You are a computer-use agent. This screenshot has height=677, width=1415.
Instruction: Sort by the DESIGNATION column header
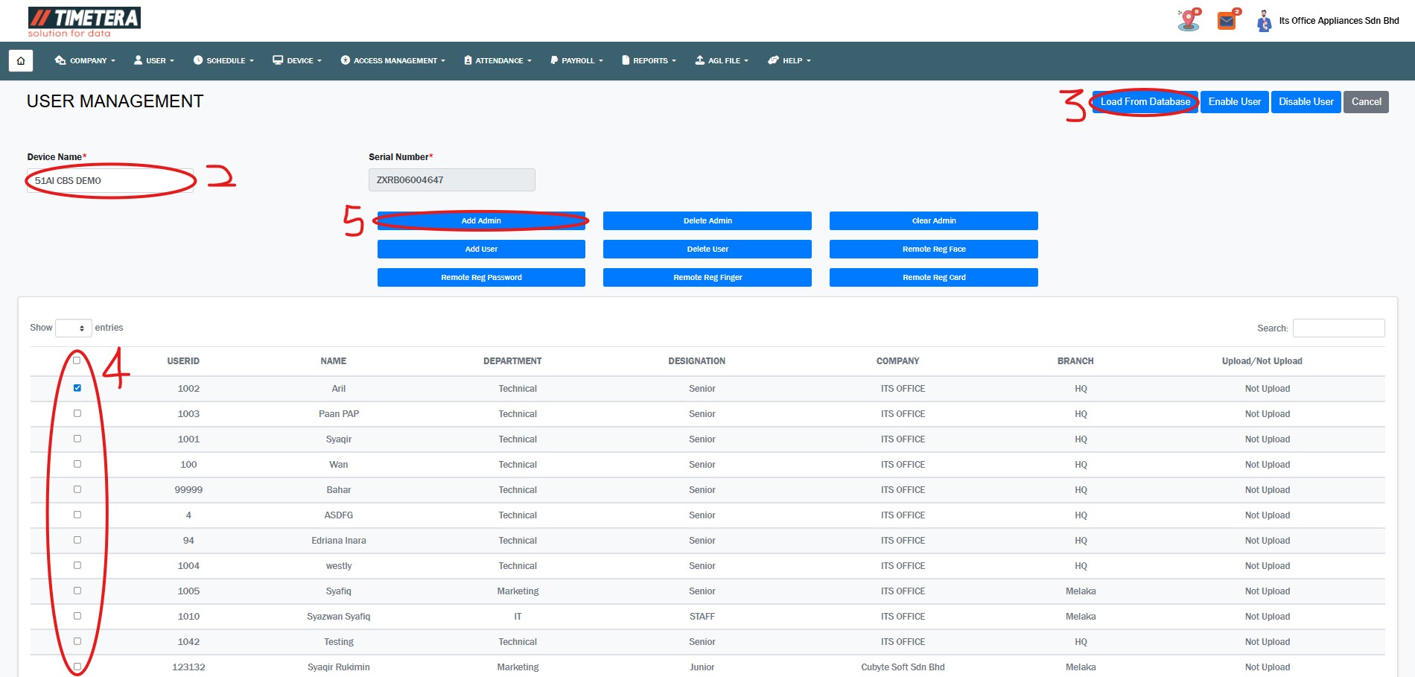coord(697,361)
